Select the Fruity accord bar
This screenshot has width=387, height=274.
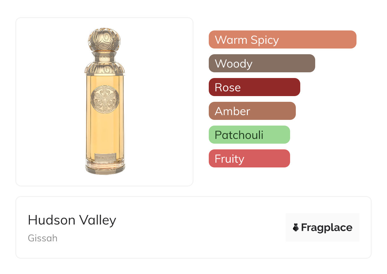click(249, 159)
